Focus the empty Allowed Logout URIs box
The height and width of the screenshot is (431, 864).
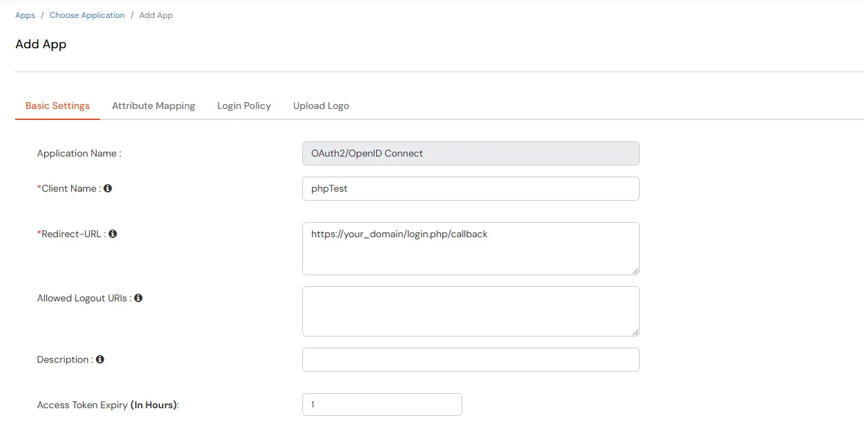[470, 311]
